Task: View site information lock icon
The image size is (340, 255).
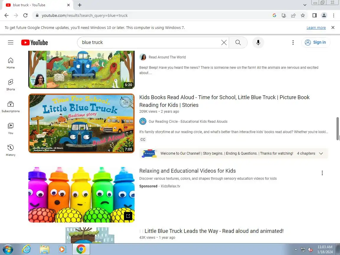Action: [x=37, y=15]
